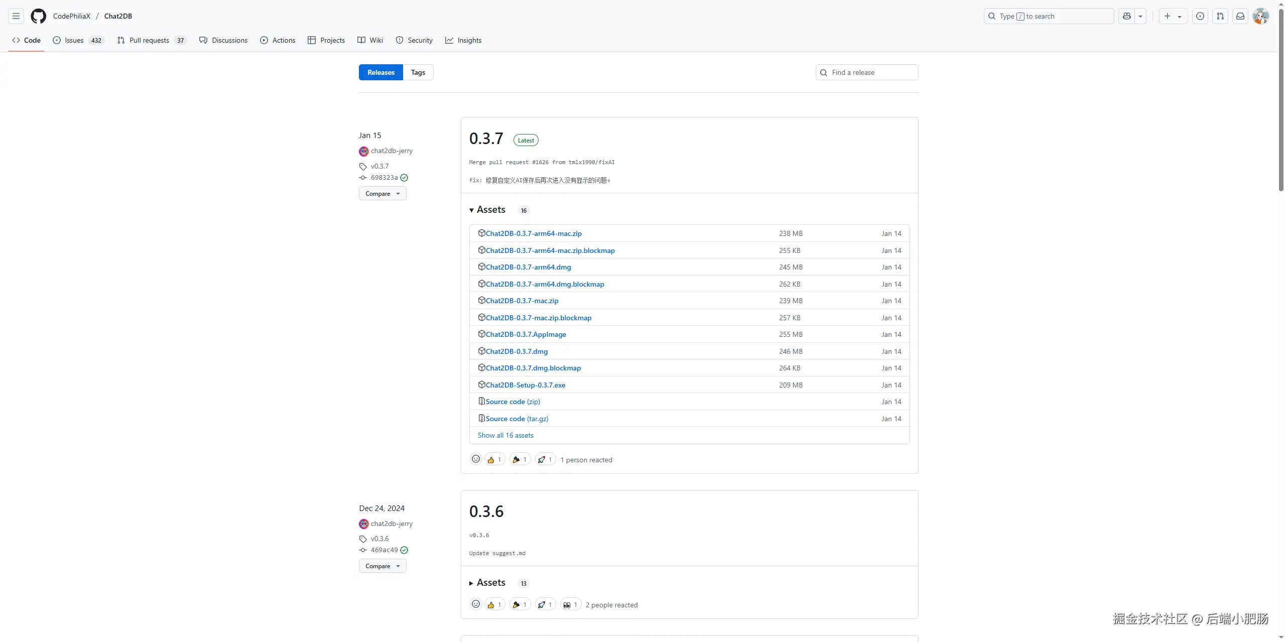Click Show all 16 assets link
Viewport: 1285px width, 642px height.
pyautogui.click(x=505, y=435)
